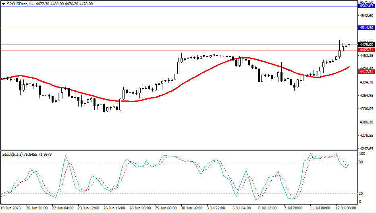The image size is (376, 213).
Task: Click the stochastic 80 level label
Action: coord(361,162)
